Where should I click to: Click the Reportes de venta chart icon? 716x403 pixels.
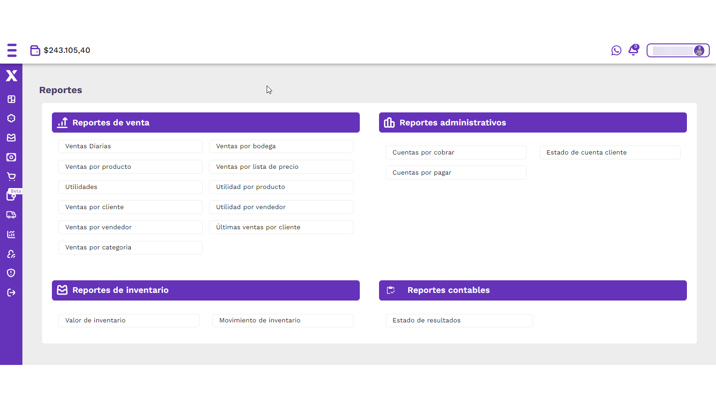click(x=63, y=122)
